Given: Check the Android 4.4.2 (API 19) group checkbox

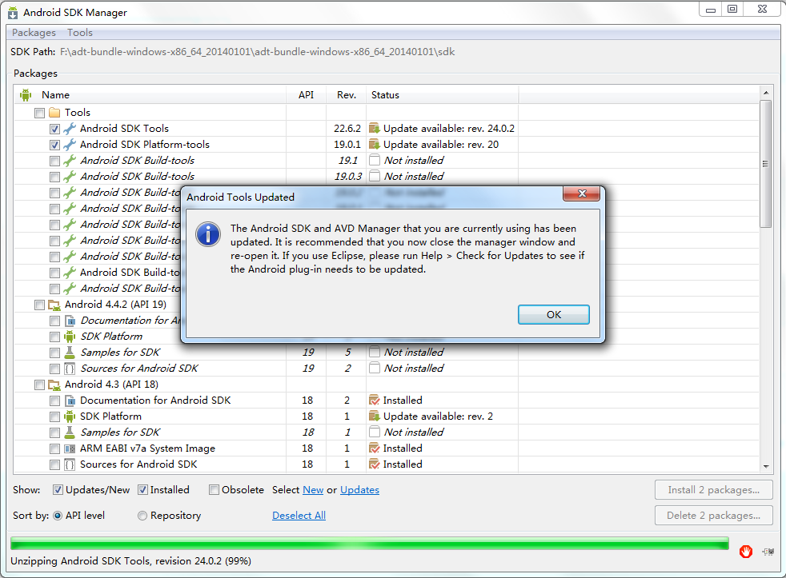Looking at the screenshot, I should point(39,305).
